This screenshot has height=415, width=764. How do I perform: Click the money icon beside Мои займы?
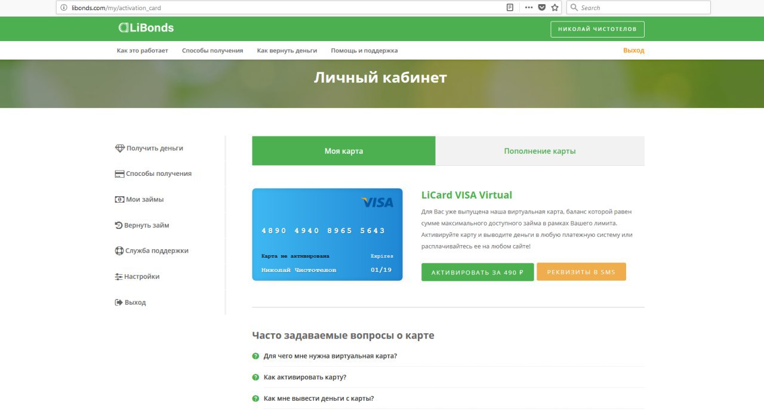pos(119,200)
